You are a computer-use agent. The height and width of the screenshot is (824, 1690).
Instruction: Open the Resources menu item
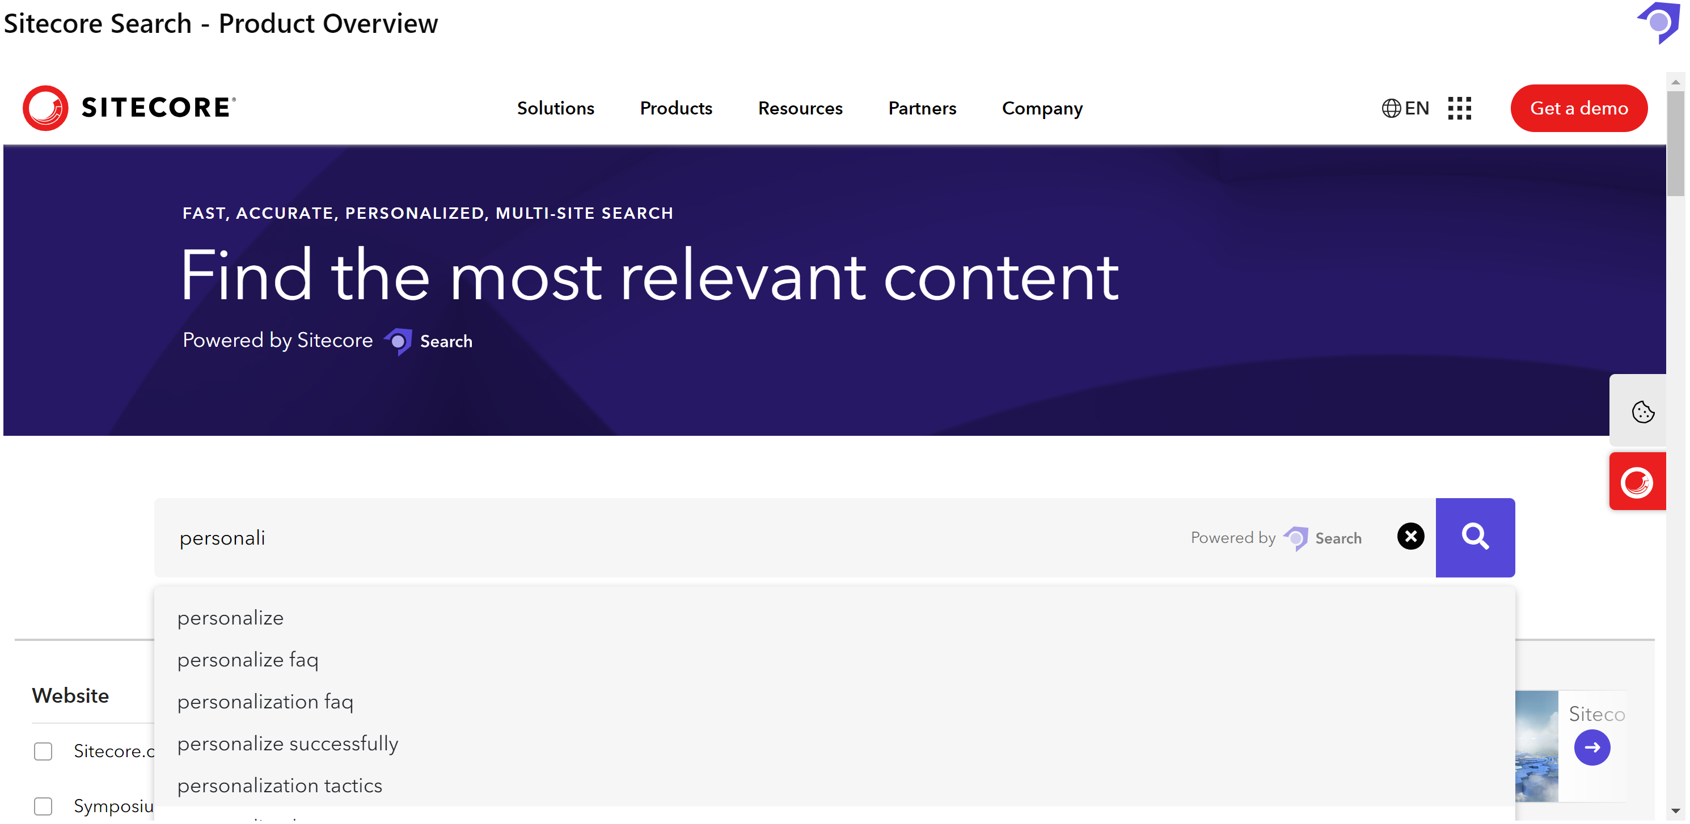[x=800, y=108]
